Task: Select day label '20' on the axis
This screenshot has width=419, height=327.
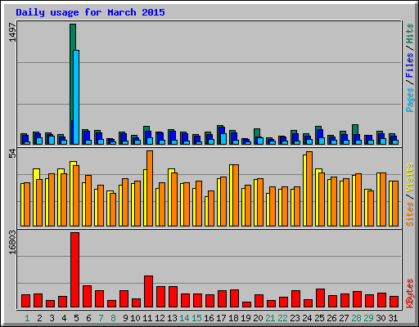Action: (x=258, y=318)
